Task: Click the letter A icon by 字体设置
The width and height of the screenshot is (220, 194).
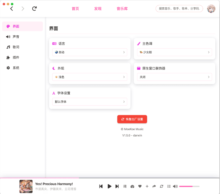Action: [x=54, y=93]
